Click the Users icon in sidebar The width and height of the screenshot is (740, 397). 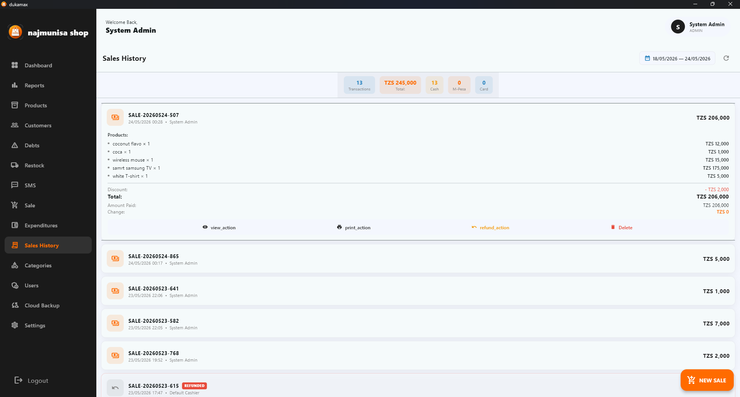pos(15,285)
